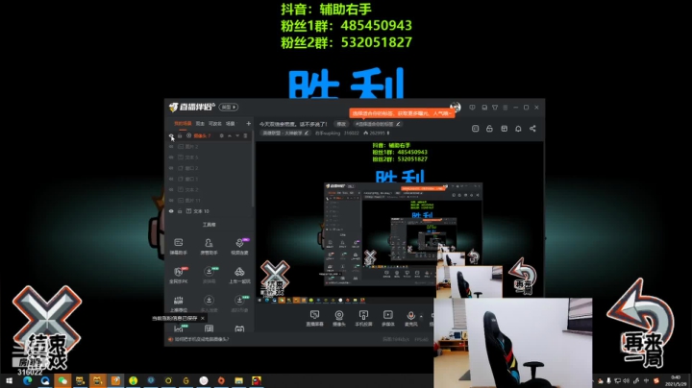
Task: Click the share icon above preview
Action: point(532,129)
